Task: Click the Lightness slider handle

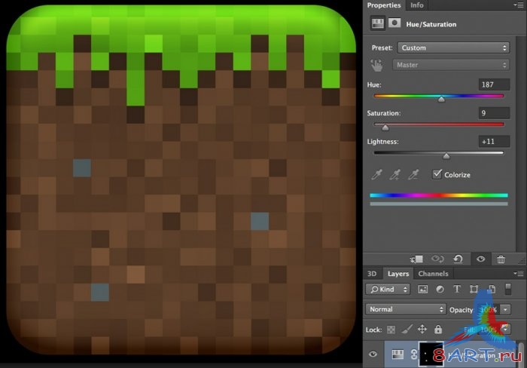Action: tap(446, 156)
